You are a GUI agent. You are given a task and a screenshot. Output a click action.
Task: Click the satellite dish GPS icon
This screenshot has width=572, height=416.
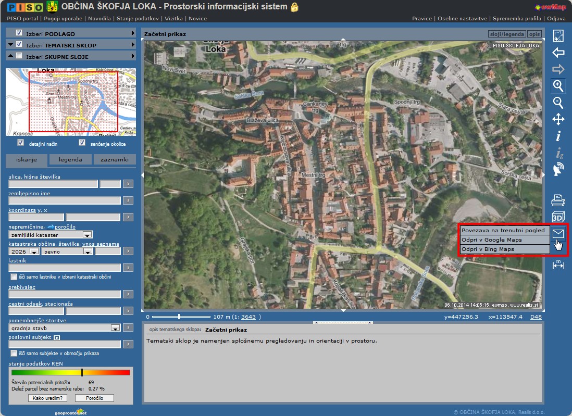[558, 170]
